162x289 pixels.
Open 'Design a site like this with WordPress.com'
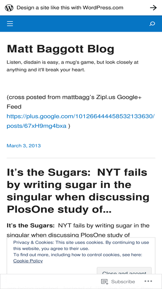click(x=70, y=8)
